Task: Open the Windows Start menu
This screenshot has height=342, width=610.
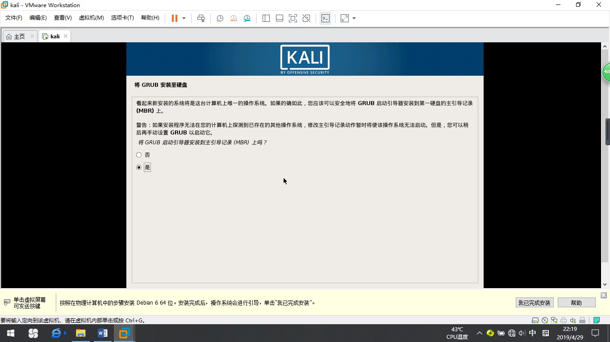Action: pyautogui.click(x=11, y=333)
